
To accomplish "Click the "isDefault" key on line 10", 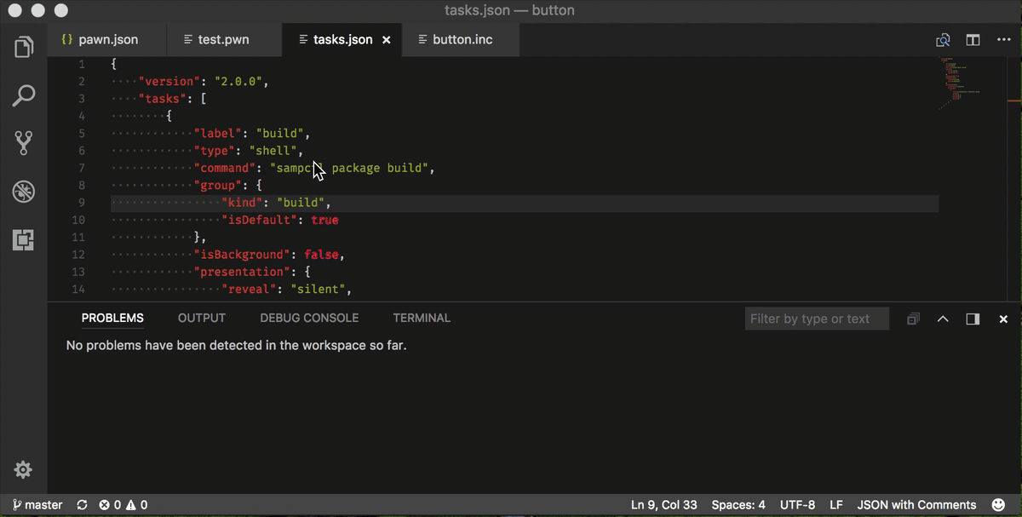I will click(260, 221).
